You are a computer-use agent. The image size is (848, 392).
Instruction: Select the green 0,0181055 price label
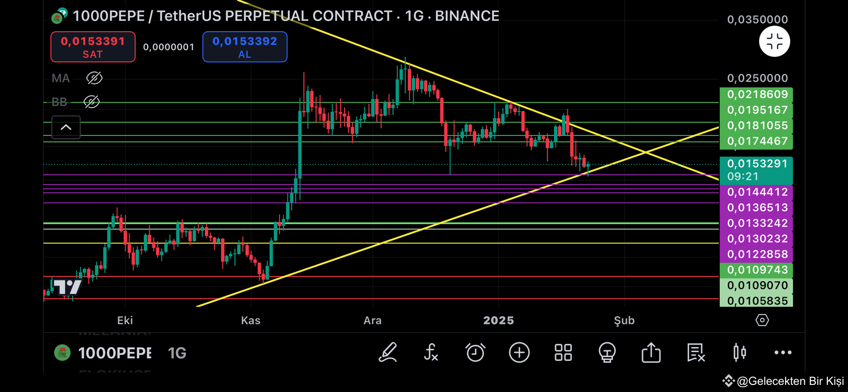point(756,126)
